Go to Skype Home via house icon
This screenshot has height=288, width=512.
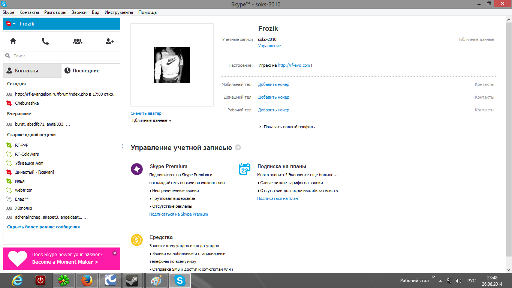coord(13,41)
